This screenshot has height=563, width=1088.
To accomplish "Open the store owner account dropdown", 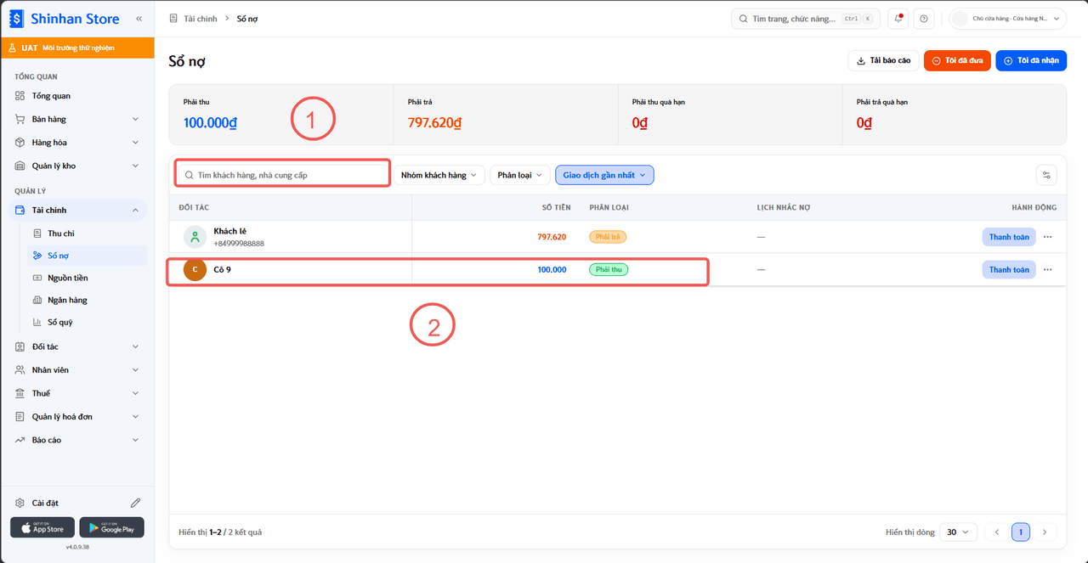I will 1008,19.
